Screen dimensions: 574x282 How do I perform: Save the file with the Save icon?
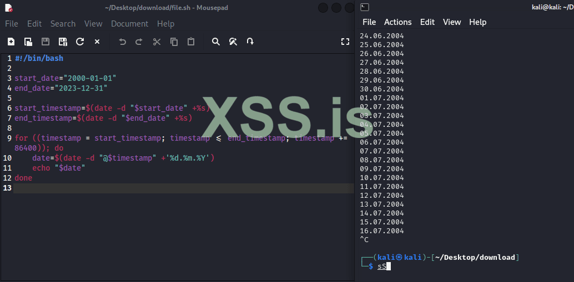coord(46,42)
